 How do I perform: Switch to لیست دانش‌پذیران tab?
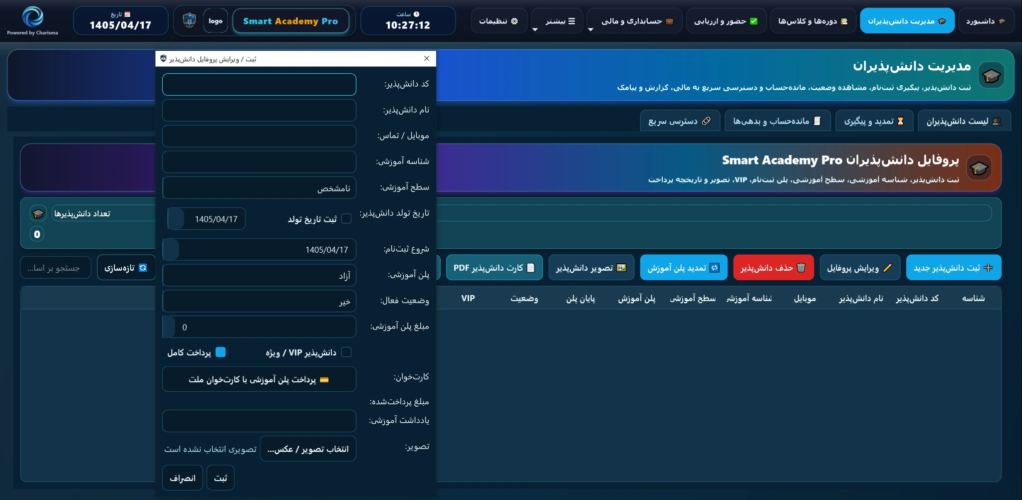pos(964,121)
